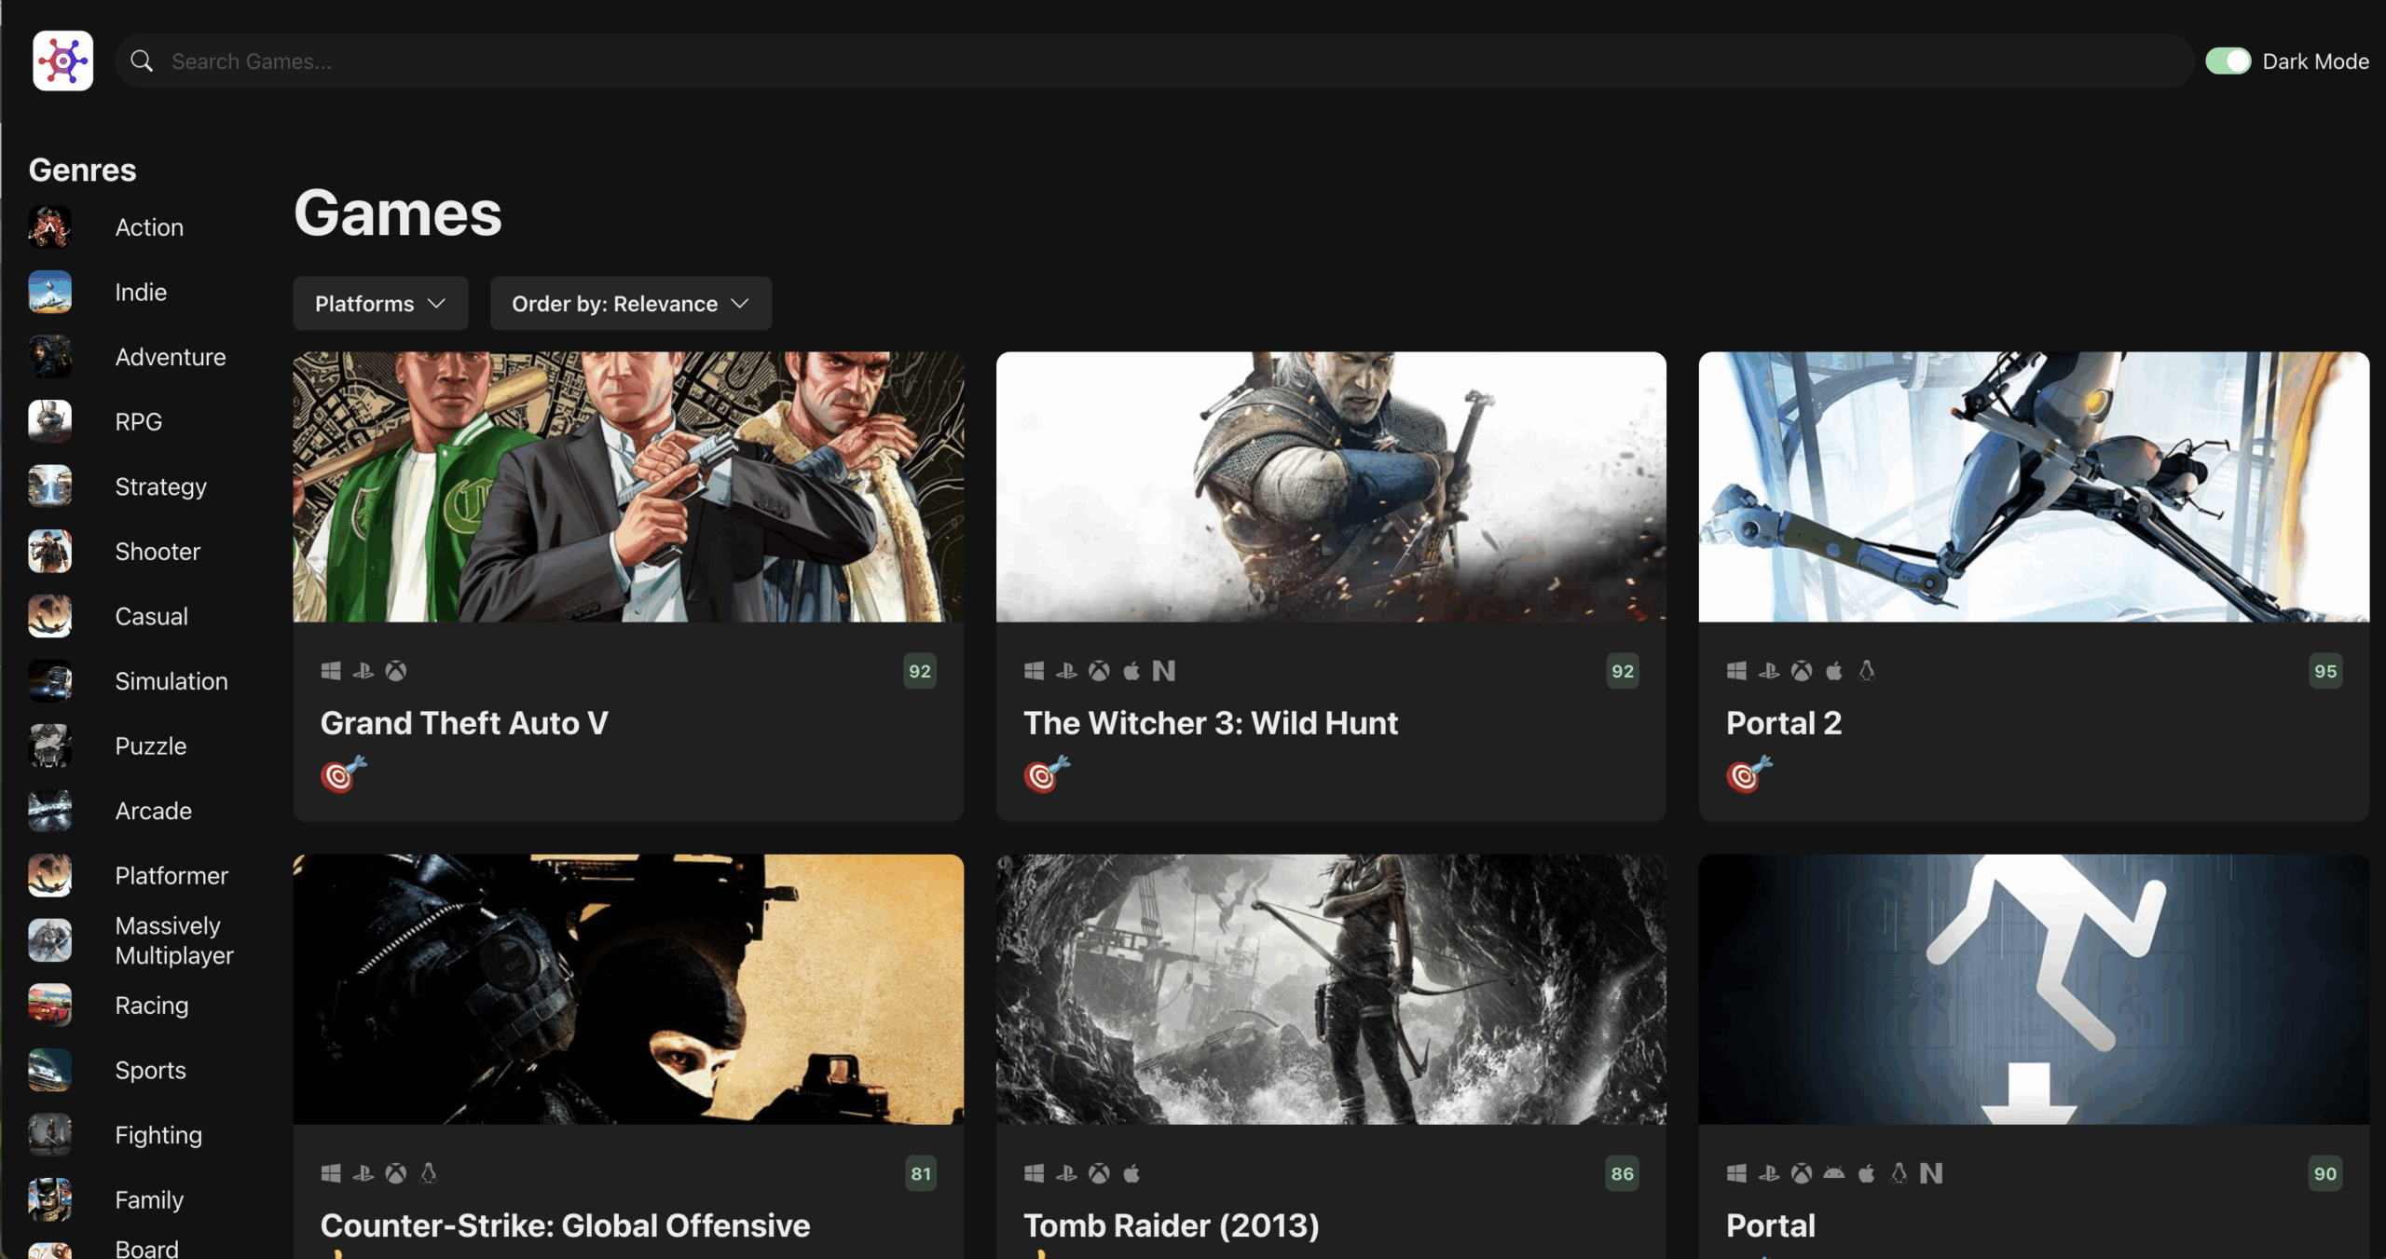Choose the Simulation genre label
Image resolution: width=2386 pixels, height=1259 pixels.
[171, 681]
